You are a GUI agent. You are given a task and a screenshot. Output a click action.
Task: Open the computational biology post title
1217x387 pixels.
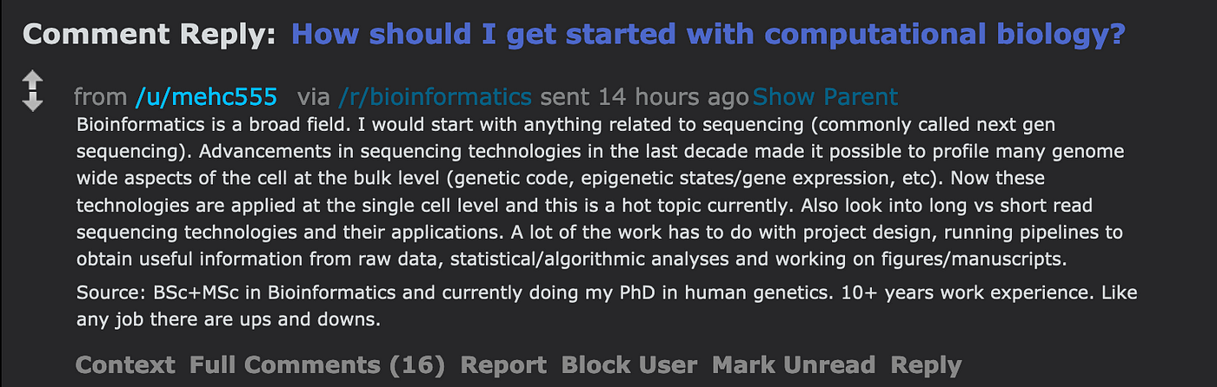[708, 35]
